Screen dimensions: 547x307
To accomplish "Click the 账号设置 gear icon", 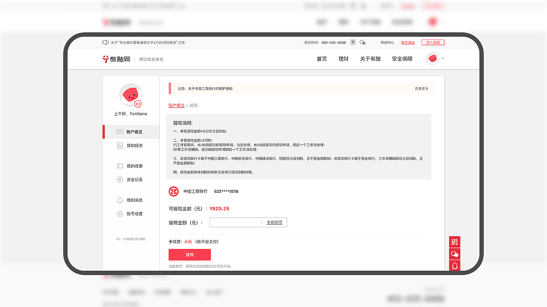I will tap(120, 214).
